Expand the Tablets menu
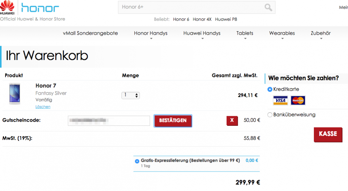Viewport: 348px width, 191px height. (x=245, y=34)
